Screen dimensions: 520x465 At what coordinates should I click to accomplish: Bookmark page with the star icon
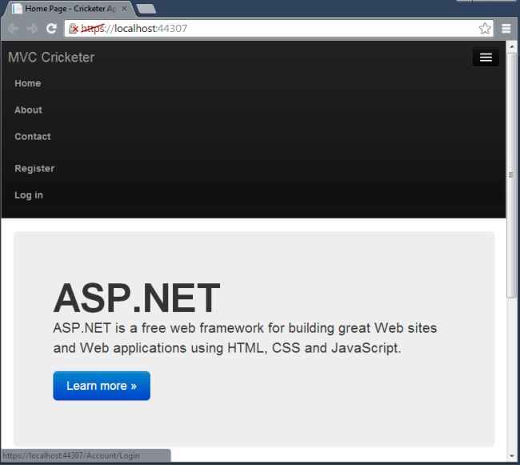pyautogui.click(x=485, y=29)
